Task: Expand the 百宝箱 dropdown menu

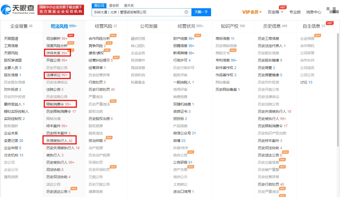Action: click(x=275, y=12)
